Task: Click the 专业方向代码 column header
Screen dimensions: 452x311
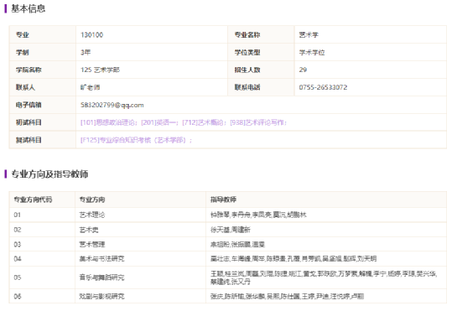Action: (x=33, y=200)
